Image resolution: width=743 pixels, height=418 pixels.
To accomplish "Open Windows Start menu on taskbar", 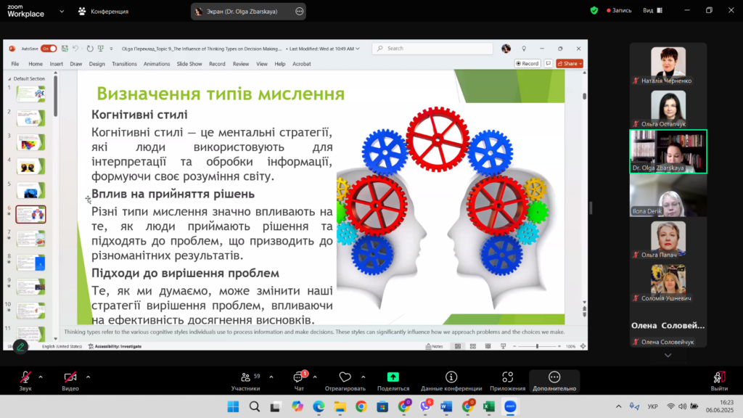I will coord(233,406).
